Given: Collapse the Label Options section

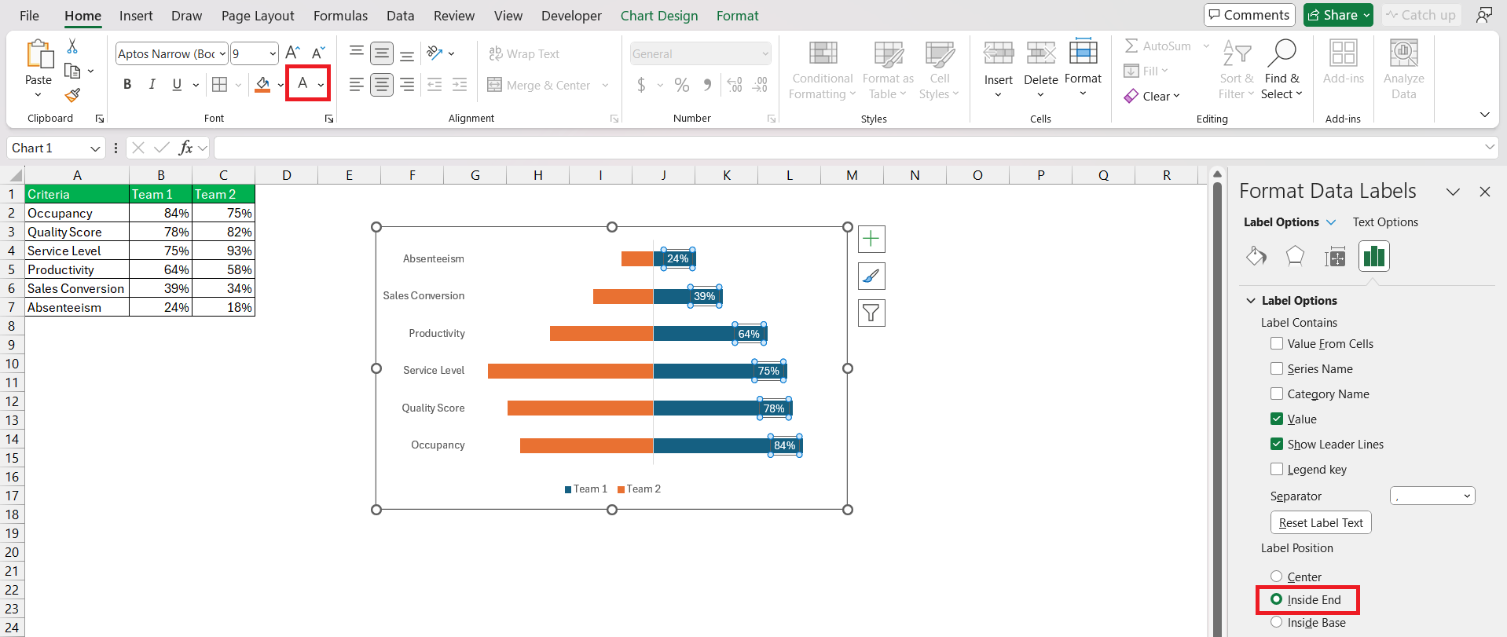Looking at the screenshot, I should [x=1251, y=300].
